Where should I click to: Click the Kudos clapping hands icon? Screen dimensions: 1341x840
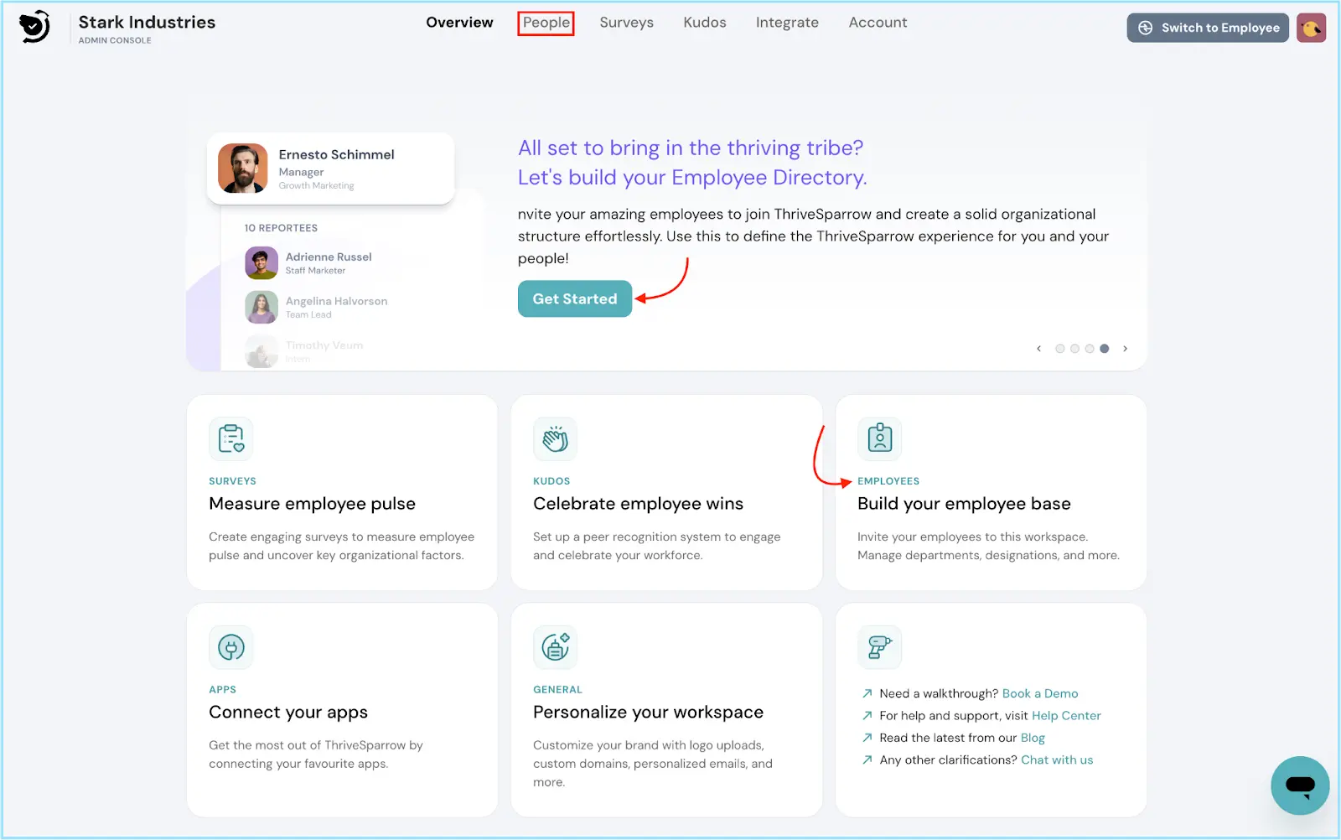555,438
